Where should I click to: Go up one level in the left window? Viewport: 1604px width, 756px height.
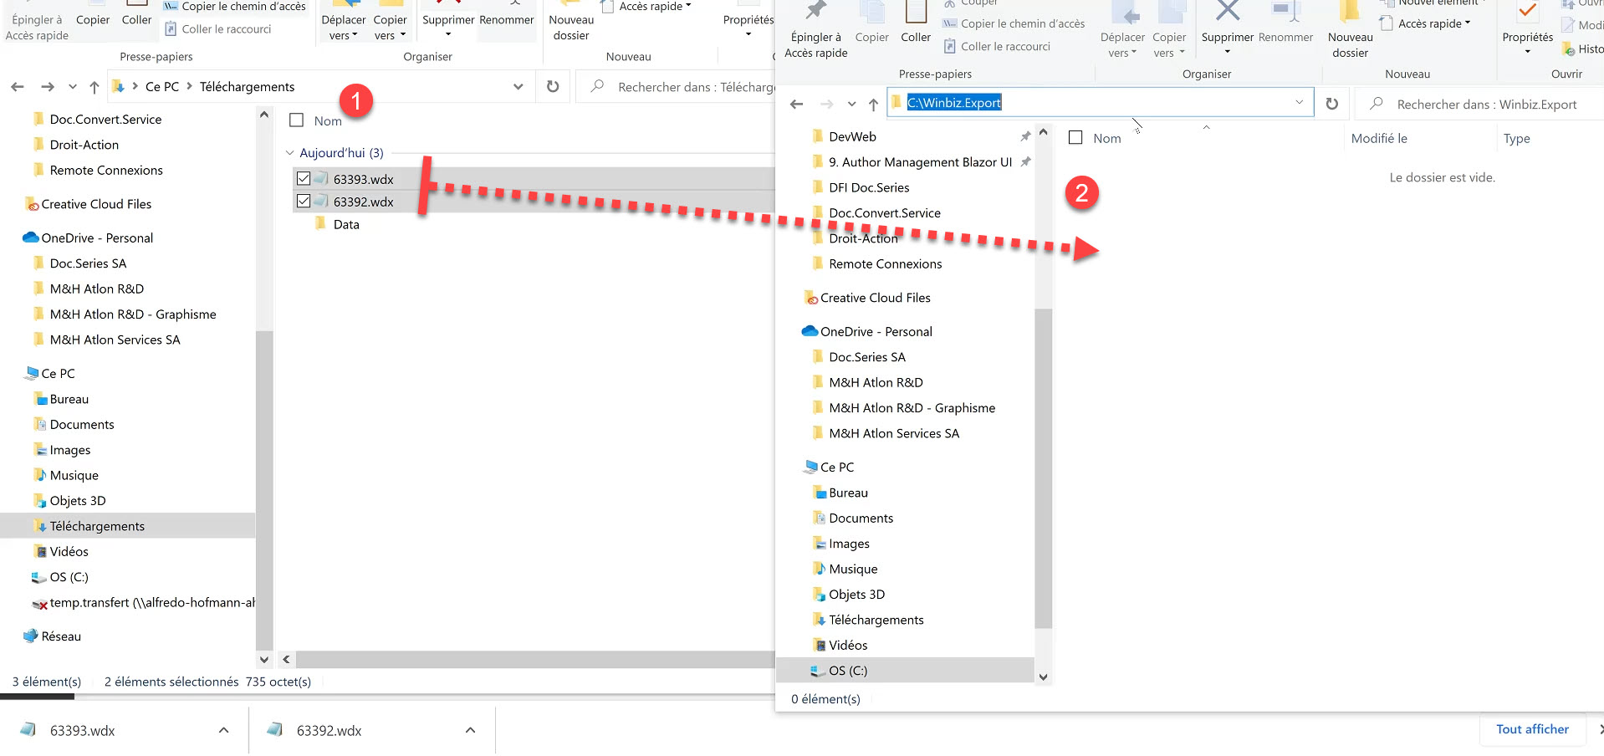pos(94,86)
